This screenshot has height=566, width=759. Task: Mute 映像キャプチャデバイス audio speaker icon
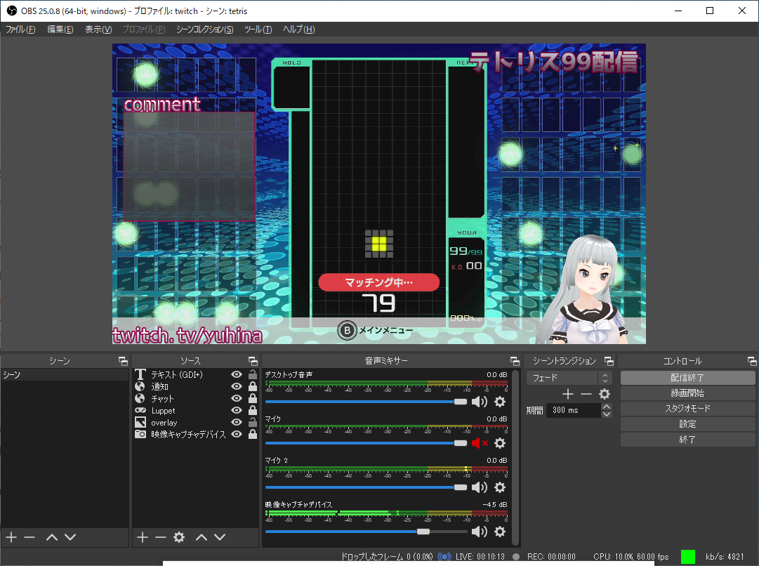(x=480, y=532)
